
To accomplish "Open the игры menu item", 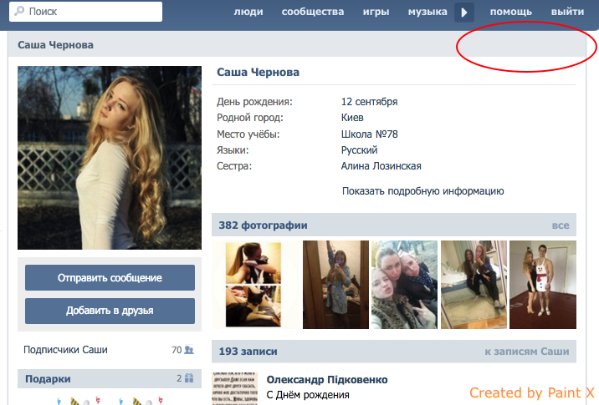I will [376, 12].
